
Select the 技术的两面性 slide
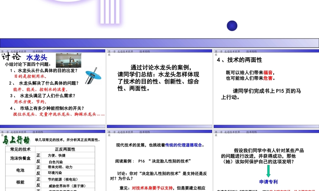click(266, 88)
